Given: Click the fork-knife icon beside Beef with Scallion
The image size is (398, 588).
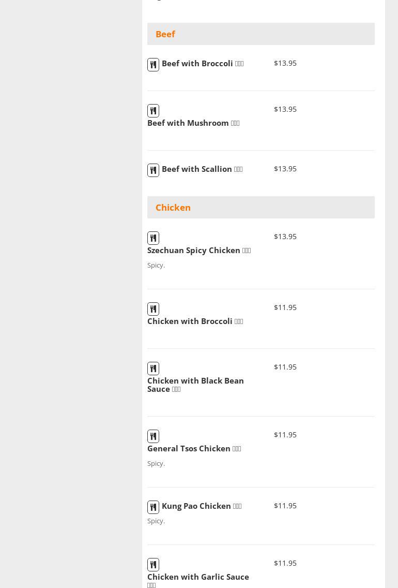Looking at the screenshot, I should click(153, 170).
